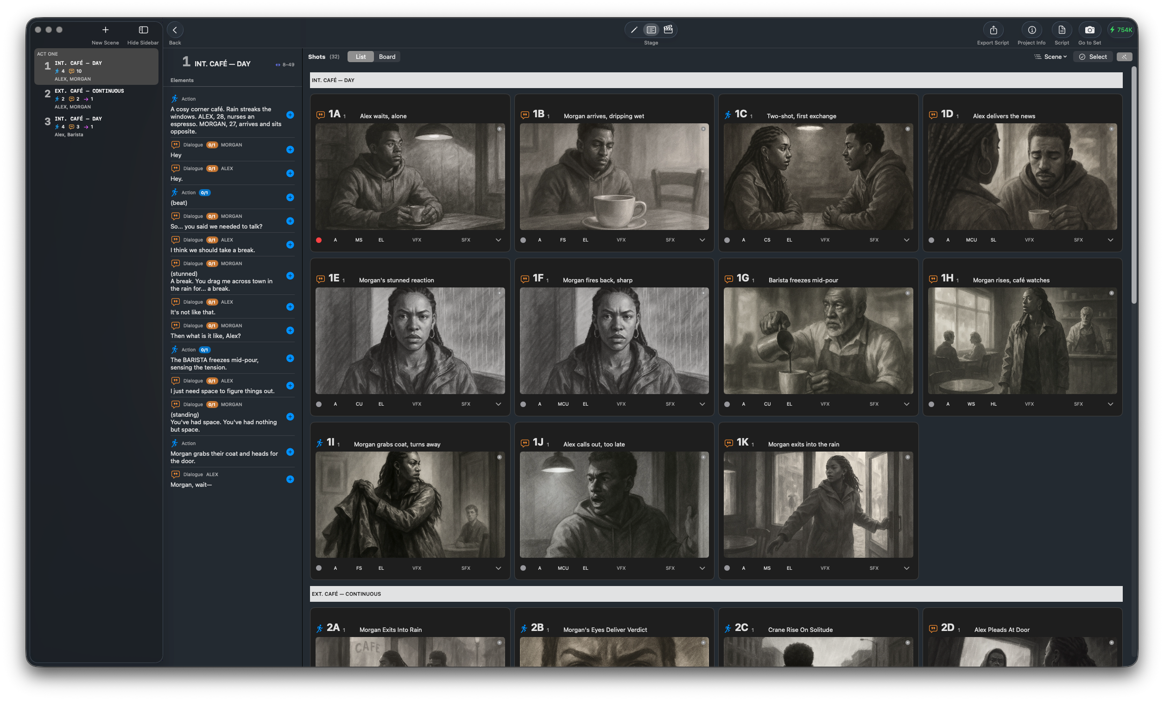
Task: Switch to List view tab
Action: coord(360,57)
